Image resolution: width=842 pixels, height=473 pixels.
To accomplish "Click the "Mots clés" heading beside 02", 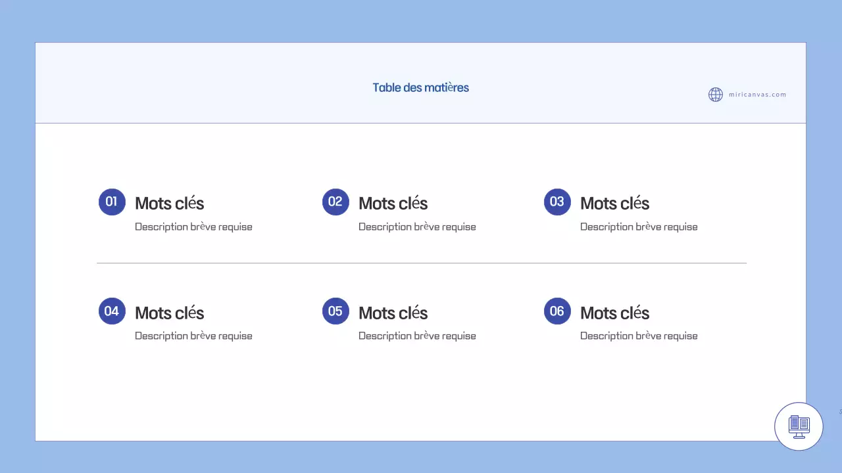I will [393, 204].
